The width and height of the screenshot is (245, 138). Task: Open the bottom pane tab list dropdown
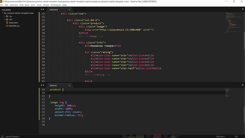pos(243,85)
